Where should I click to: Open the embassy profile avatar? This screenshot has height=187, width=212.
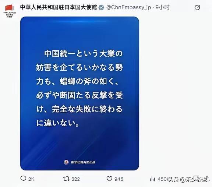[x=10, y=11]
